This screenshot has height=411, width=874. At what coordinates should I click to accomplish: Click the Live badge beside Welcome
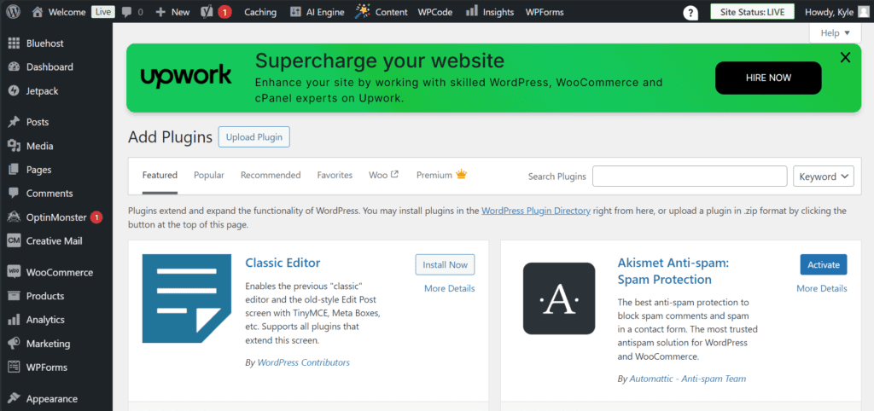tap(103, 12)
